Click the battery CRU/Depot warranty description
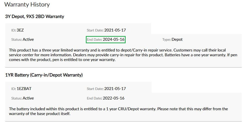The height and width of the screenshot is (128, 243). tap(118, 111)
